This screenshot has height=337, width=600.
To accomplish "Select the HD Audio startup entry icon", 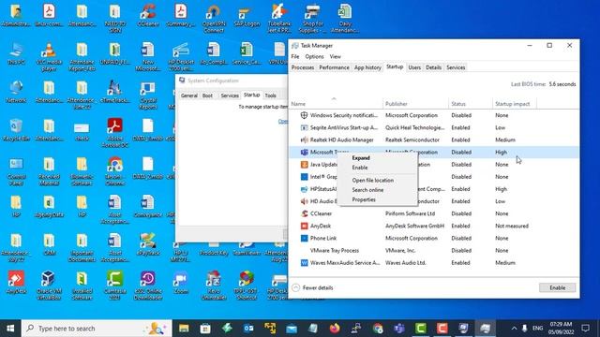I will (x=304, y=201).
